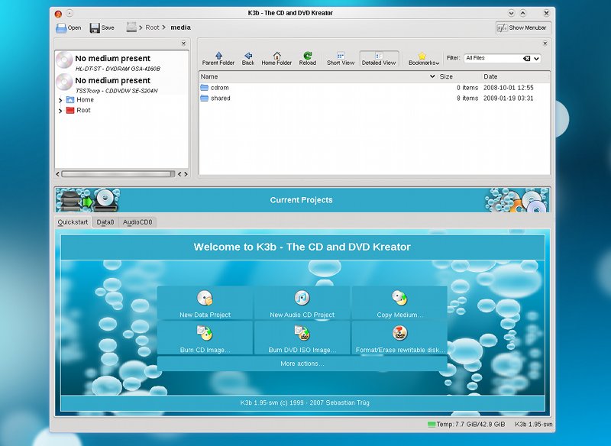Select the Home folder in the tree

coord(80,100)
